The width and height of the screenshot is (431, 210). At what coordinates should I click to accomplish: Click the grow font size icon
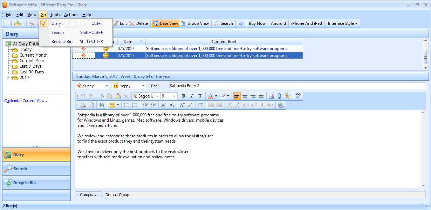pos(182,105)
